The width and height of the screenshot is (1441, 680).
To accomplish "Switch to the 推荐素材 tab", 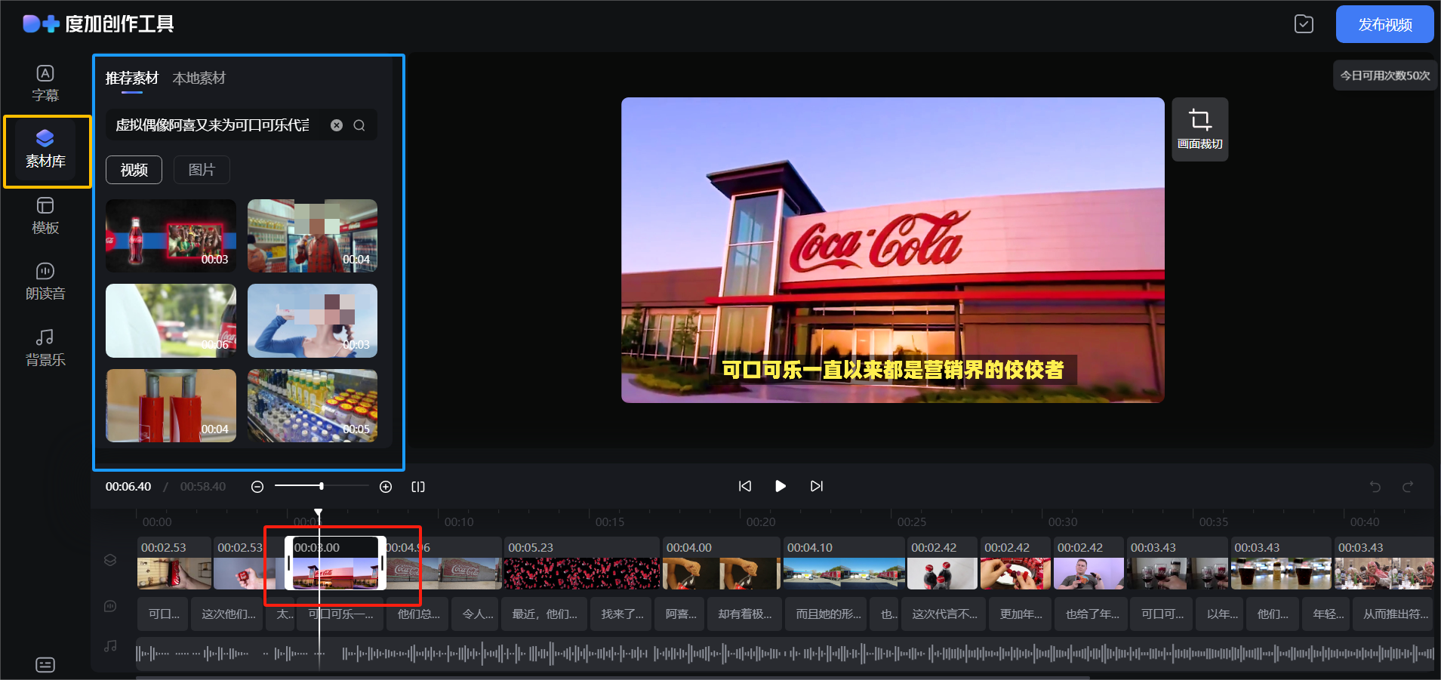I will 132,78.
